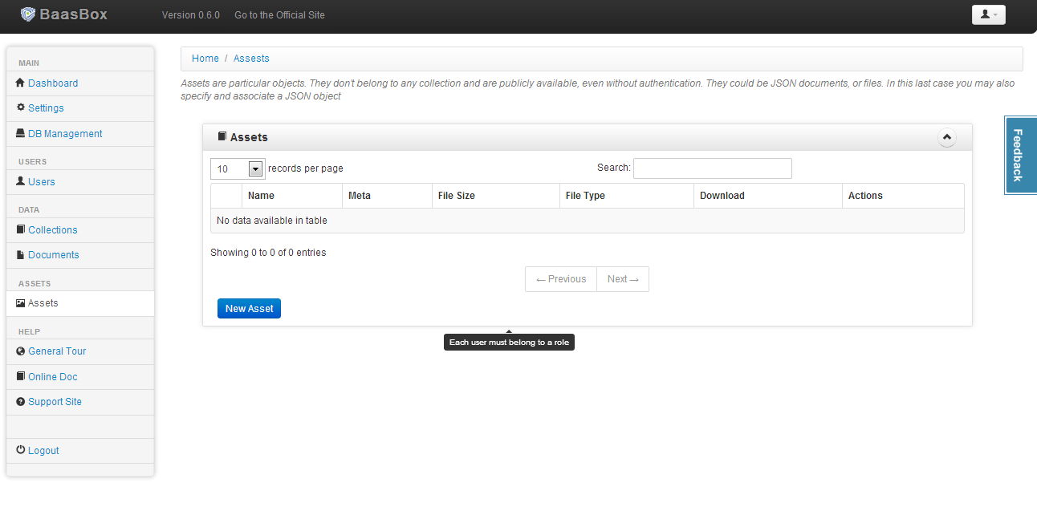Click the New Asset button

249,308
